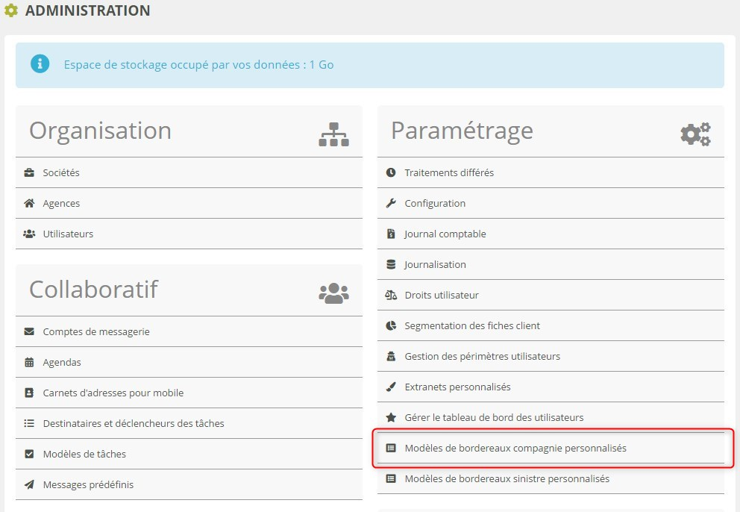The height and width of the screenshot is (512, 740).
Task: Open Destinataires et déclencheurs des tâches
Action: [134, 423]
